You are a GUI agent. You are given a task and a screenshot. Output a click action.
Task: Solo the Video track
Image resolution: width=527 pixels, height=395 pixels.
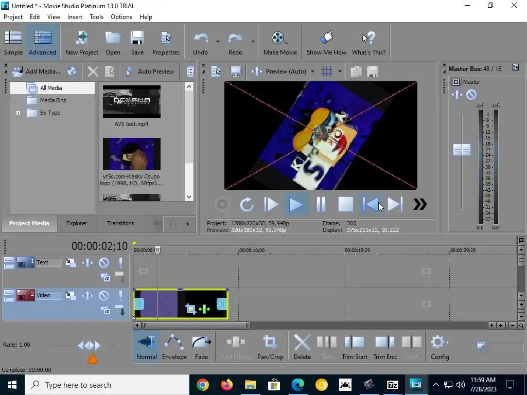coord(120,296)
